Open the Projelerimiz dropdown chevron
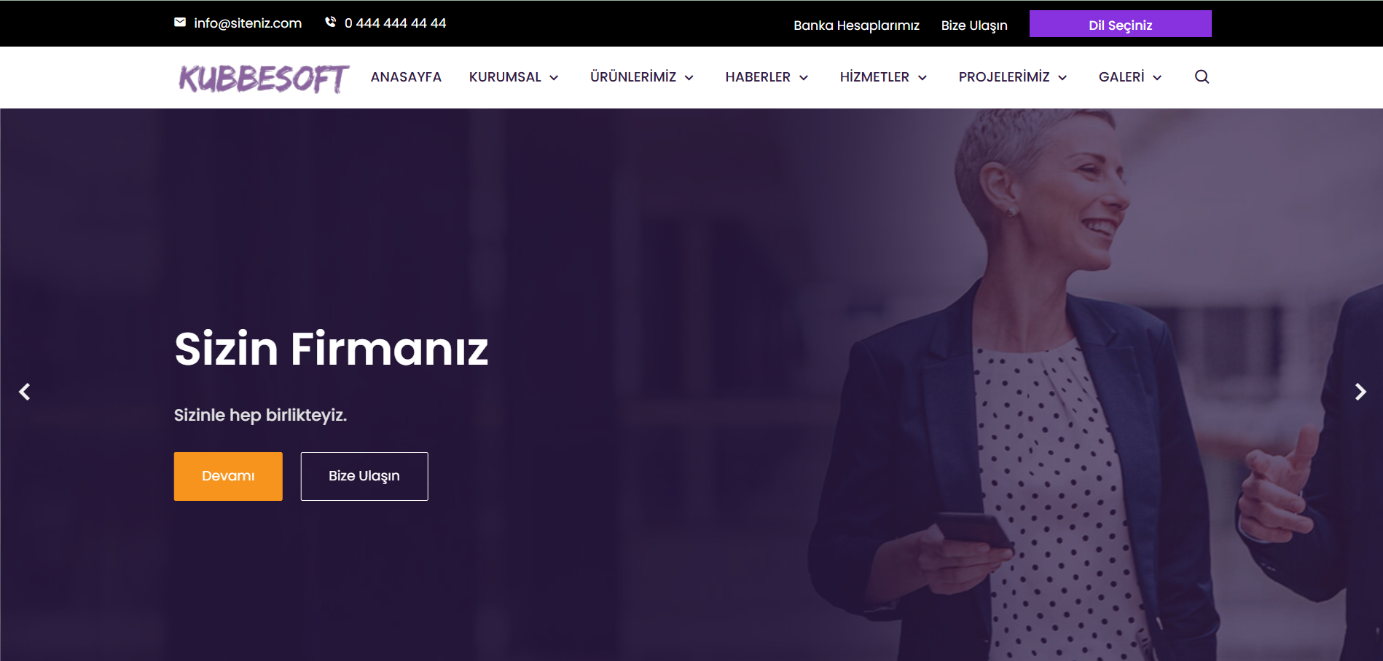This screenshot has width=1383, height=661. pos(1062,78)
